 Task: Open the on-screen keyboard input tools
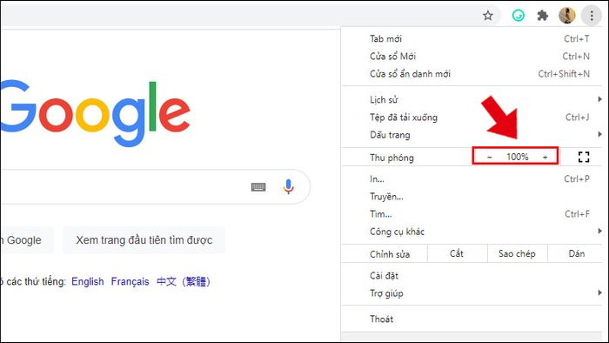(258, 187)
